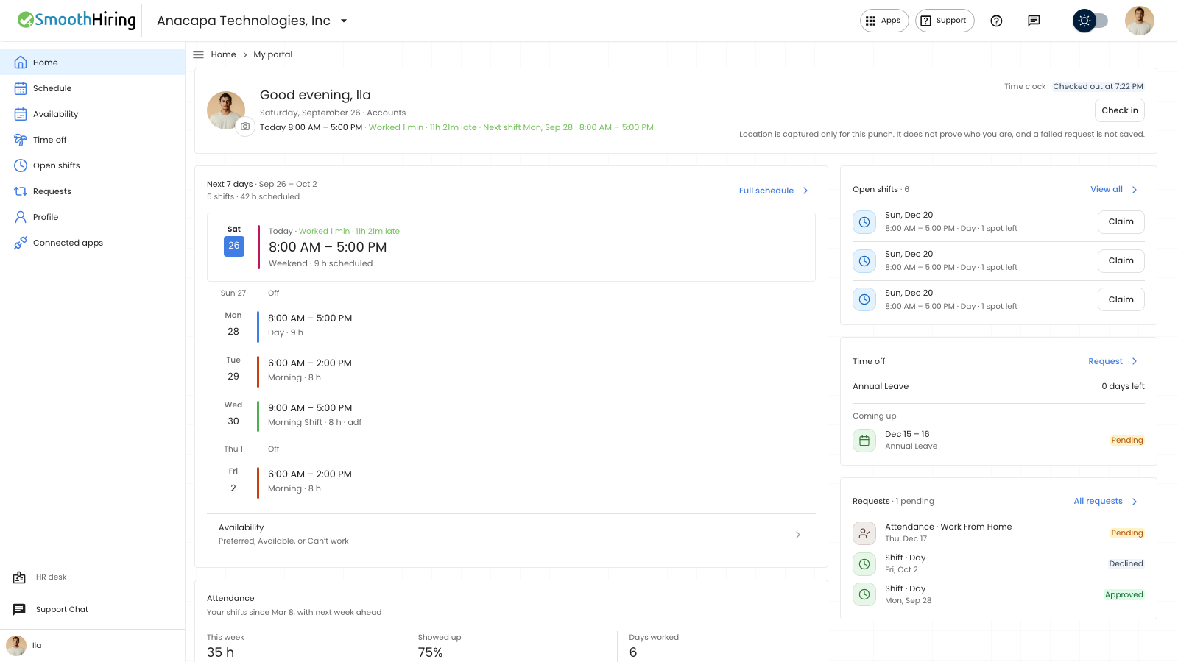Click the Attendance Work From Home request icon

pos(864,533)
